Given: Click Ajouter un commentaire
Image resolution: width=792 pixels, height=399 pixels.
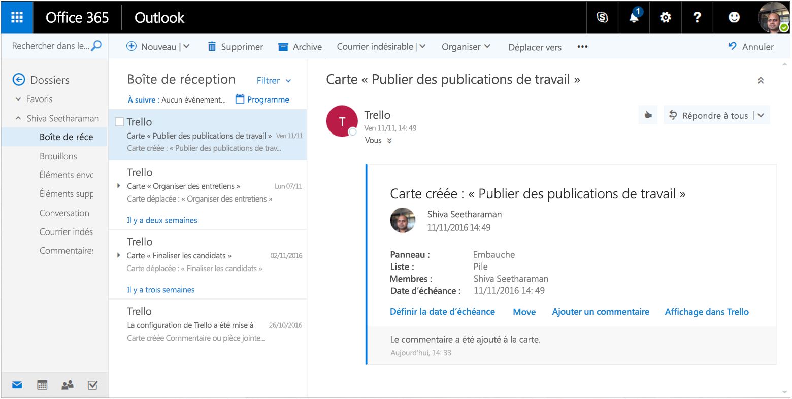Looking at the screenshot, I should (601, 312).
